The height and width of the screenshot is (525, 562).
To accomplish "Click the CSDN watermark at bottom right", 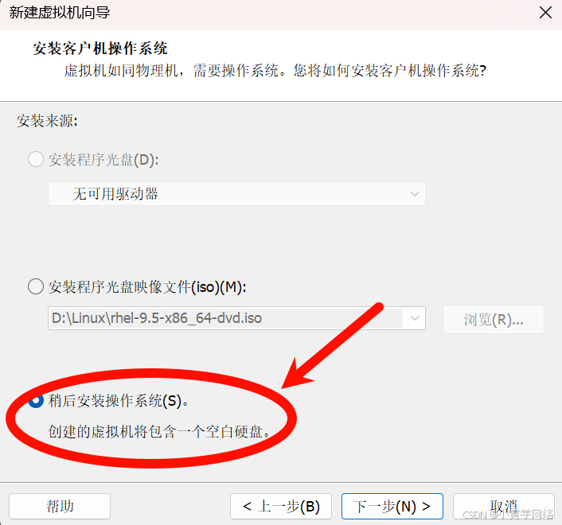I will [x=508, y=514].
